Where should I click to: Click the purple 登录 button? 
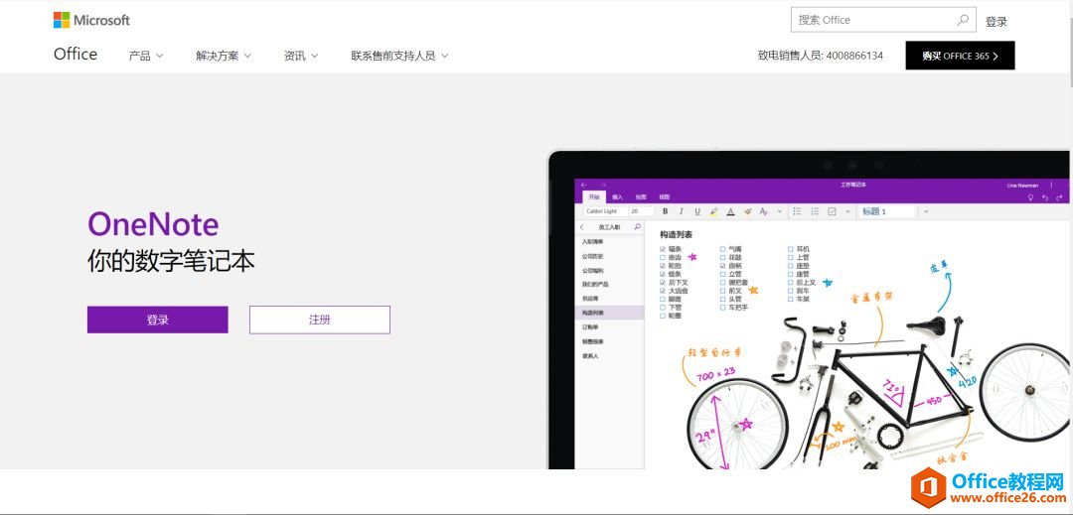click(157, 320)
